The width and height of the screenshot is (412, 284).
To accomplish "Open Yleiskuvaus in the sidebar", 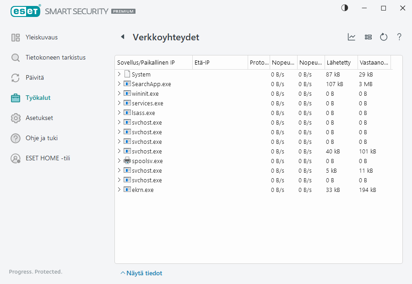I will click(x=41, y=38).
